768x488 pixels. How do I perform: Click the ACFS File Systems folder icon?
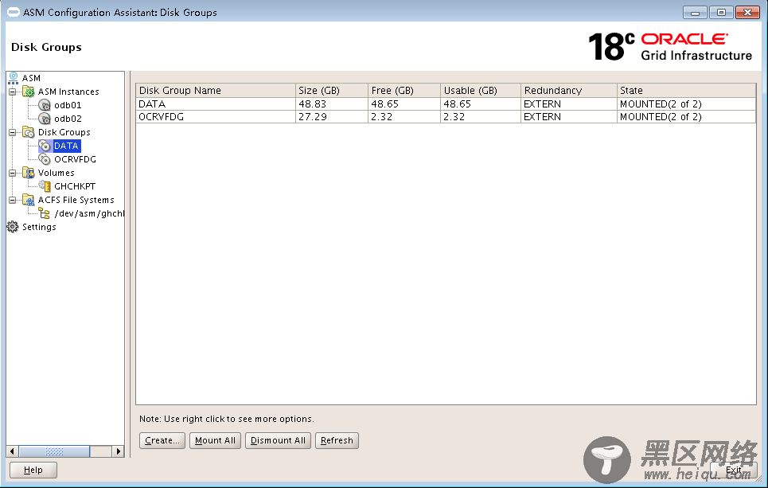(x=29, y=200)
